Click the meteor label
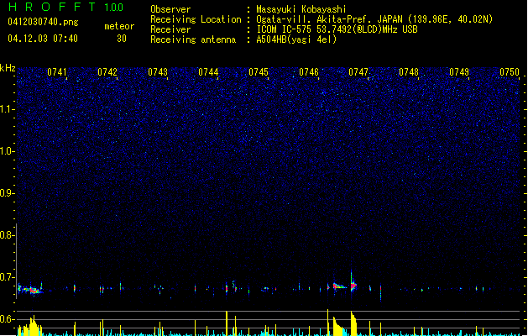The height and width of the screenshot is (336, 528). 119,26
